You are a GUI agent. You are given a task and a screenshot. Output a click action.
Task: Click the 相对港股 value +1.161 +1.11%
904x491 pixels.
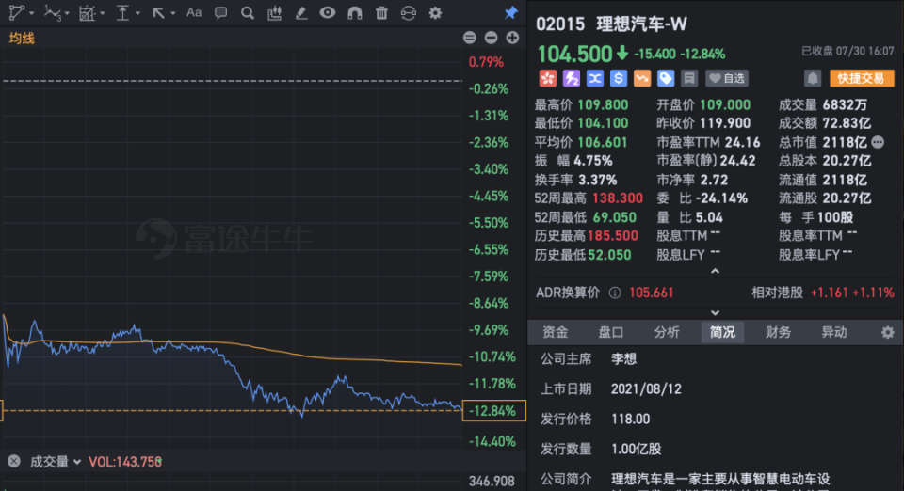[x=852, y=293]
